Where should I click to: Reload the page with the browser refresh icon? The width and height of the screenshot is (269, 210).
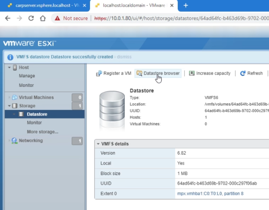coord(31,18)
